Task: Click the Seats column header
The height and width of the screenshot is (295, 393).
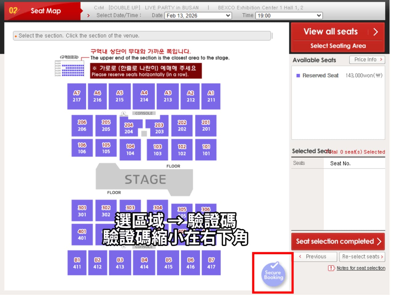Action: pyautogui.click(x=299, y=163)
